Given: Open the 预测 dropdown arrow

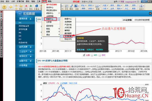Looking at the screenshot, I should click(x=93, y=9).
